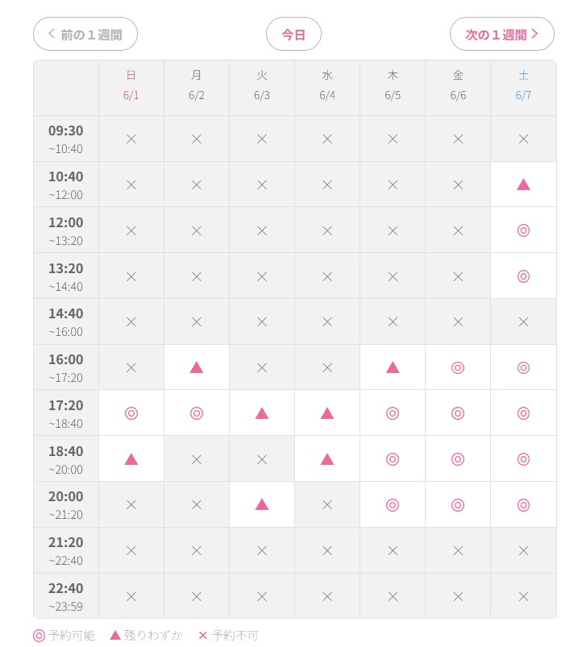This screenshot has width=578, height=647.
Task: Select the triangle slot Tuesday 6/3 at 20:00
Action: click(262, 504)
